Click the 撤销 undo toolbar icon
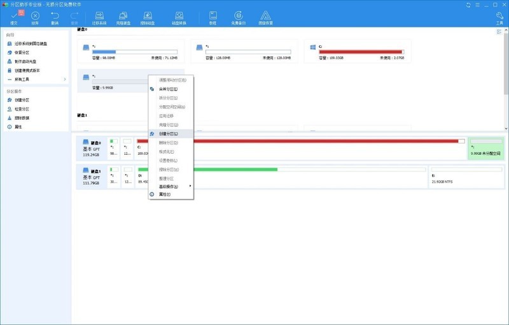509x325 pixels. [x=55, y=16]
